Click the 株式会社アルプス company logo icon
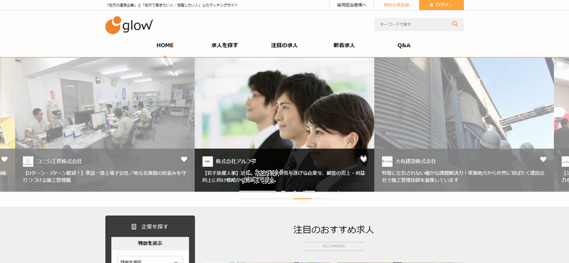569x263 pixels. pos(207,162)
